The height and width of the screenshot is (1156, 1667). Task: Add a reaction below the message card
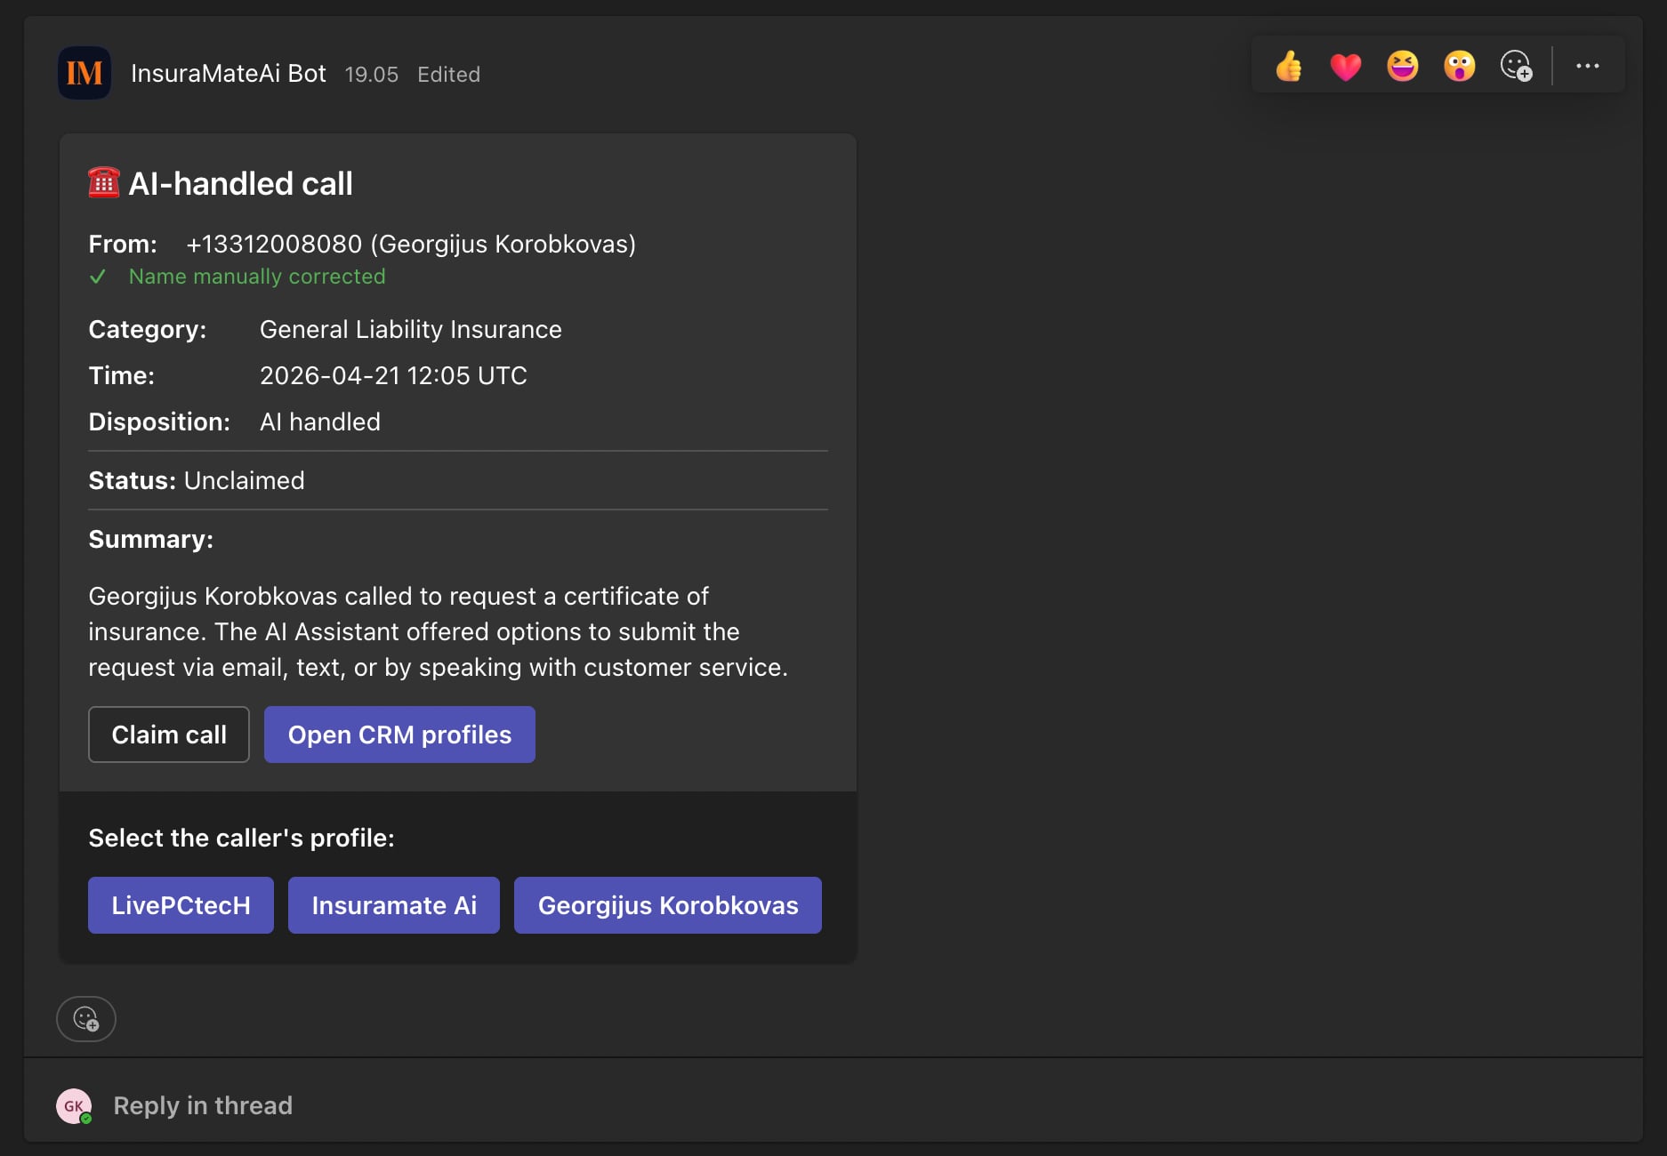(85, 1019)
